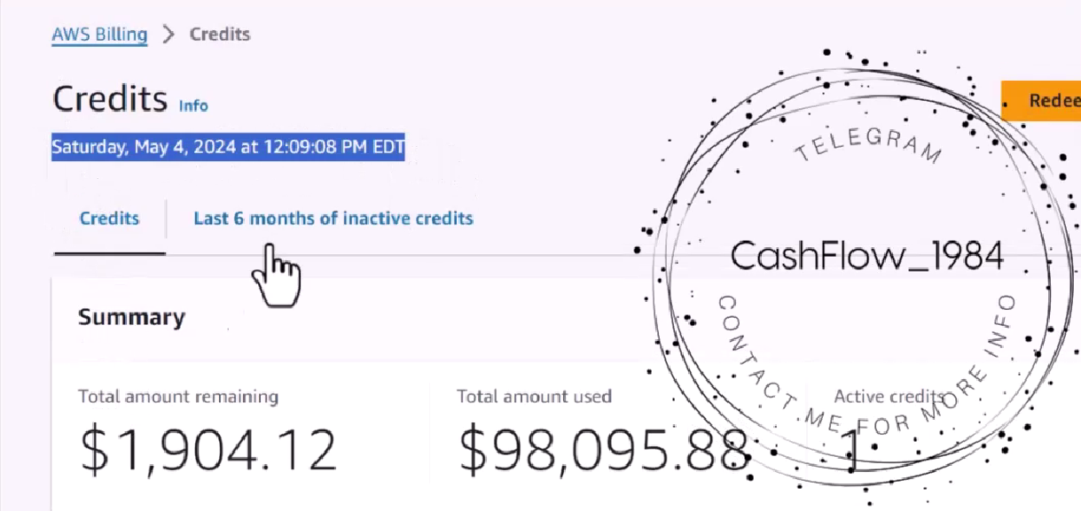Viewport: 1081px width, 511px height.
Task: Click the Summary section heading
Action: tap(131, 317)
